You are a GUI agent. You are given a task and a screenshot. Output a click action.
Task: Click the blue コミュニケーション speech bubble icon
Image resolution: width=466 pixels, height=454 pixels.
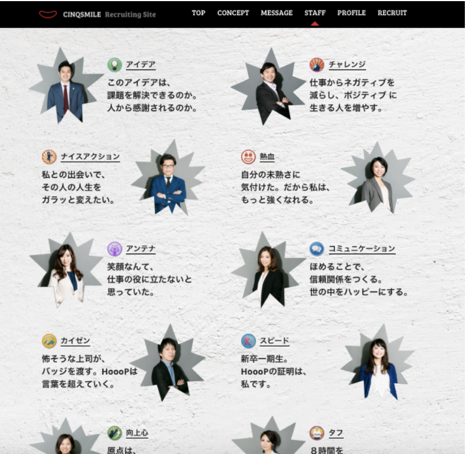pyautogui.click(x=317, y=249)
